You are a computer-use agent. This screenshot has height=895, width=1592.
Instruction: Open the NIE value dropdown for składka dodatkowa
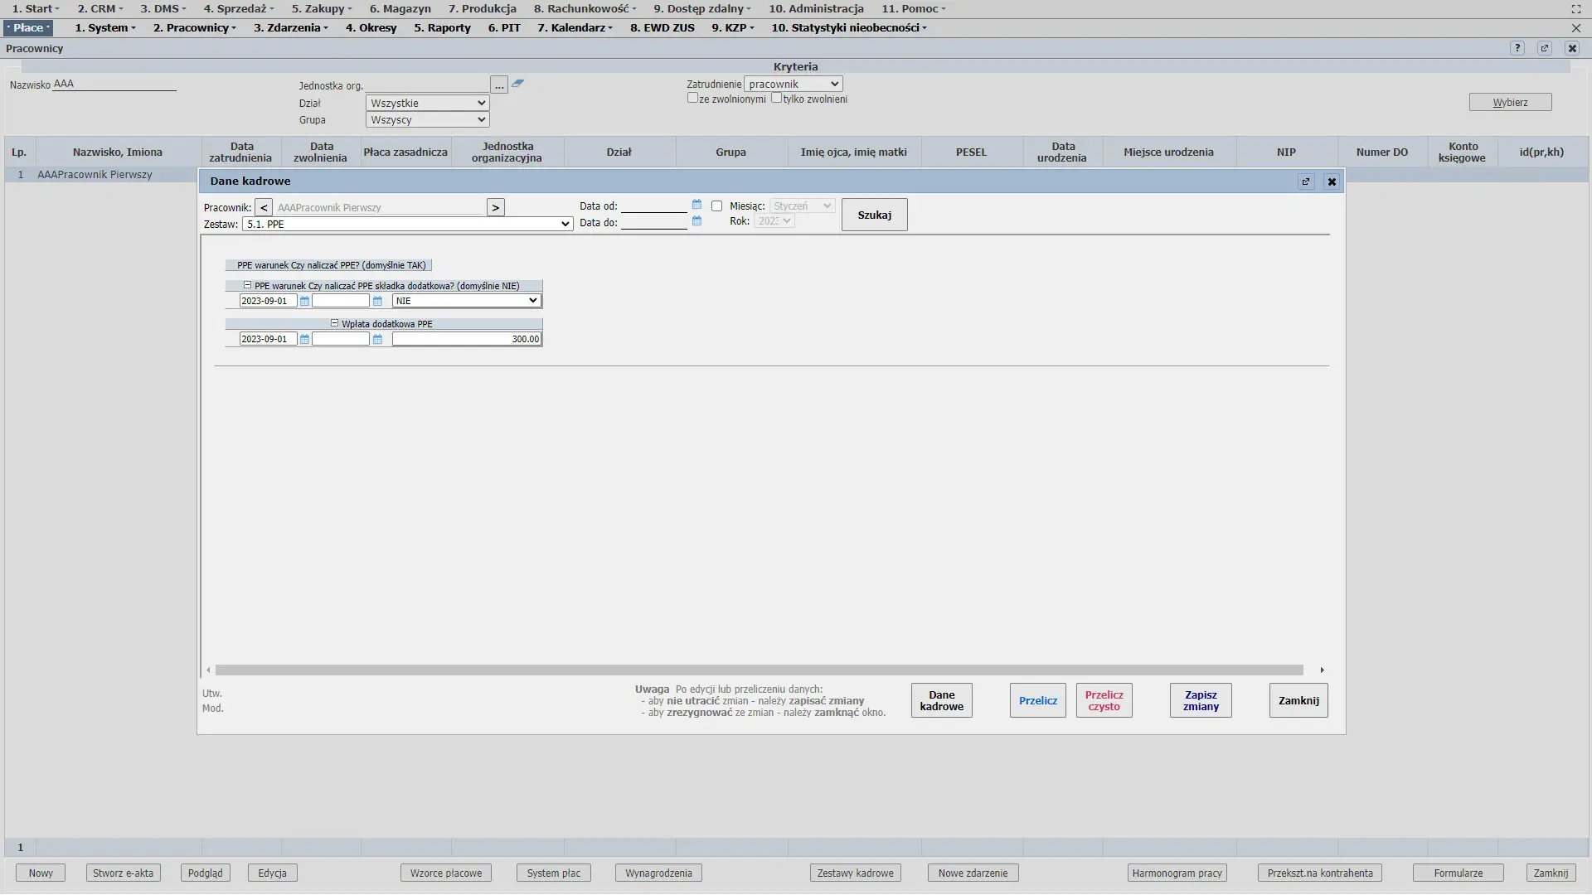tap(466, 302)
